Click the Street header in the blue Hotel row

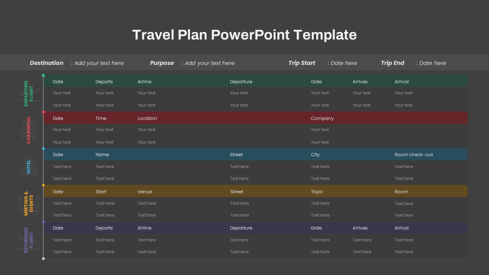click(x=236, y=155)
